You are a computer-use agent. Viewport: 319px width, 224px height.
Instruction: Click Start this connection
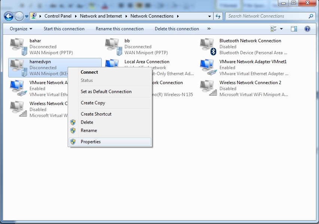[64, 29]
